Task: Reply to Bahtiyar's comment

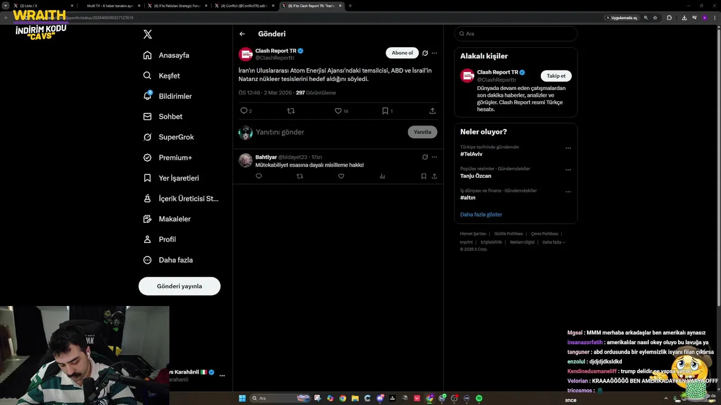Action: (259, 176)
